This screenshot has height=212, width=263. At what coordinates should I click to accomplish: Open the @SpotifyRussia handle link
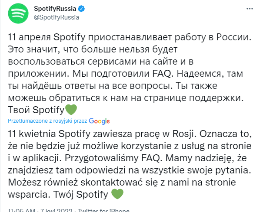(x=54, y=18)
